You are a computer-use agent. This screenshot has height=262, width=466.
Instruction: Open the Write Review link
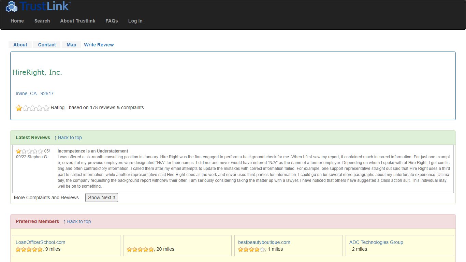point(99,45)
